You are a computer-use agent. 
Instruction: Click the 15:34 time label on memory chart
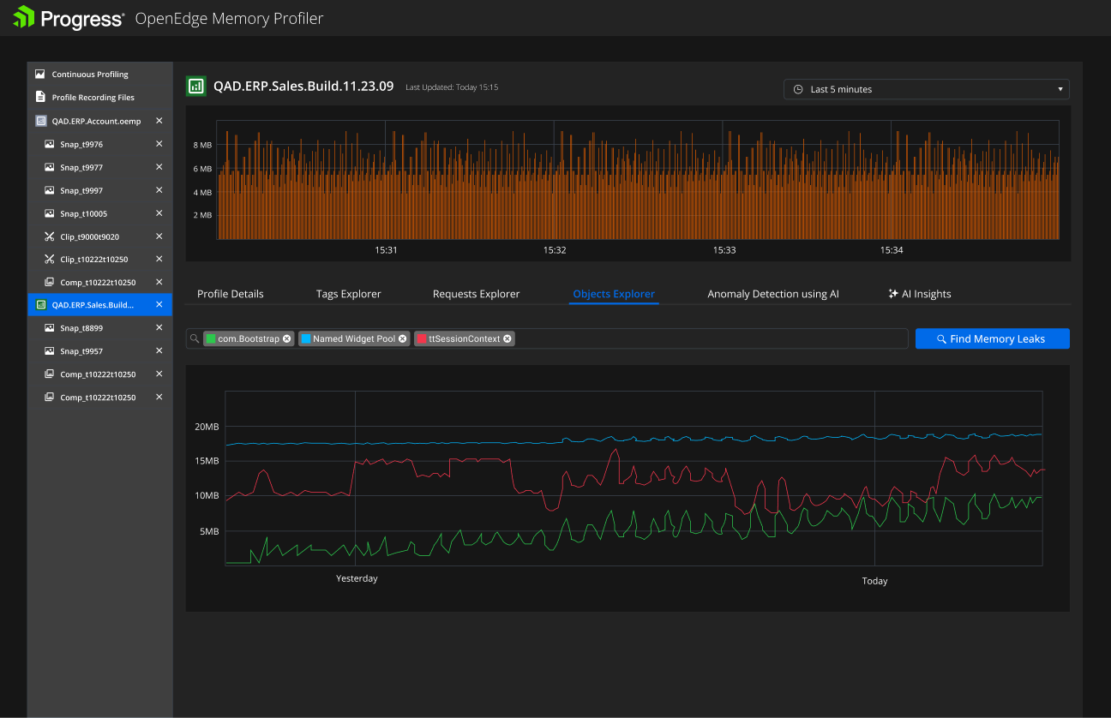[892, 250]
